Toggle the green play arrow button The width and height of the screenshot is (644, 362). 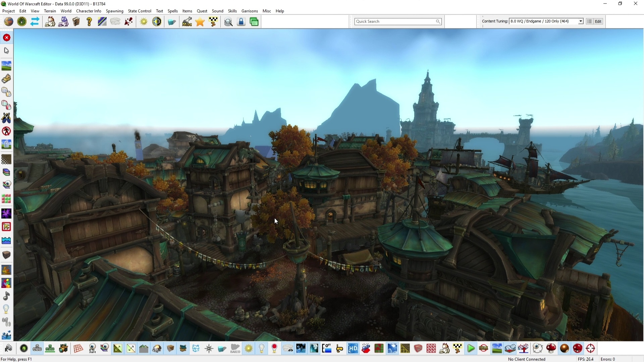point(471,349)
